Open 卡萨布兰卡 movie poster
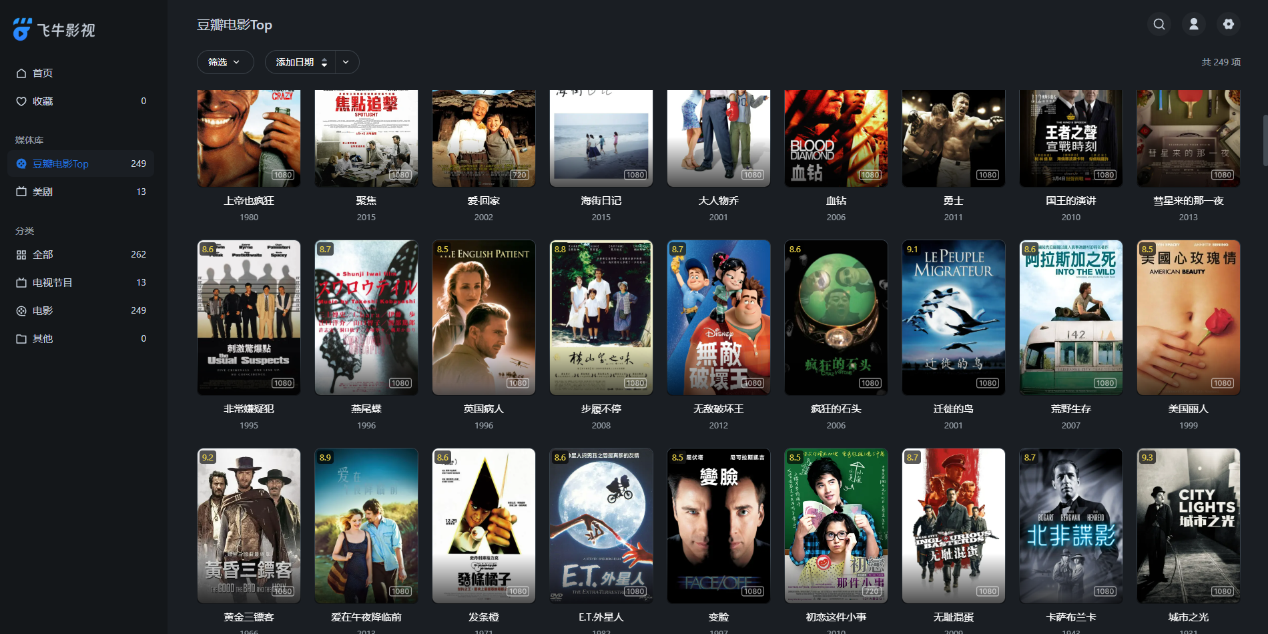This screenshot has height=634, width=1268. pyautogui.click(x=1071, y=526)
